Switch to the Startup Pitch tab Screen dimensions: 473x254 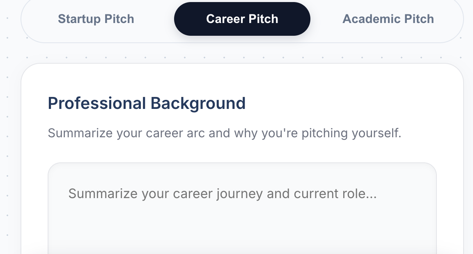[96, 19]
